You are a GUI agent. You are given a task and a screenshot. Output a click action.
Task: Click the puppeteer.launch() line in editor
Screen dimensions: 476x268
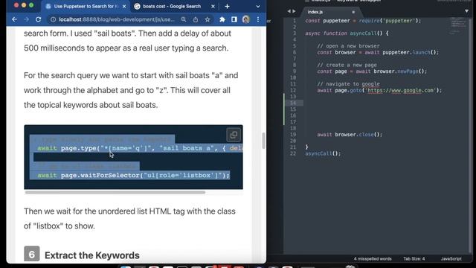coord(378,52)
